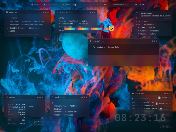The image size is (176, 132).
Task: Click the Death Note · Justice entry
Action: pos(71,27)
